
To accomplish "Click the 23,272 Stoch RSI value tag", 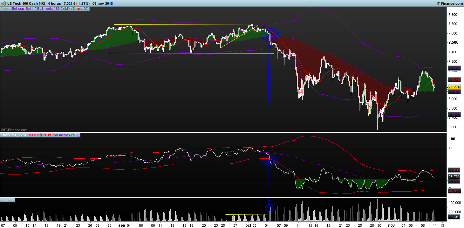I will pyautogui.click(x=454, y=176).
